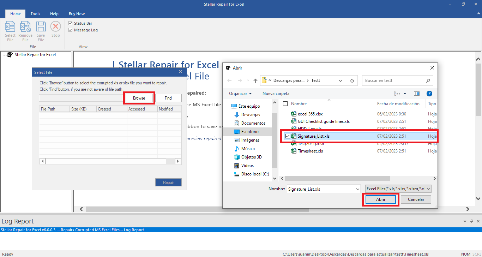
Task: Open the view options dropdown arrow
Action: (x=405, y=94)
